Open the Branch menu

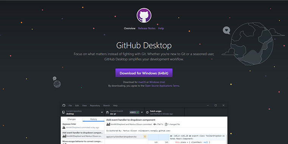point(106,105)
